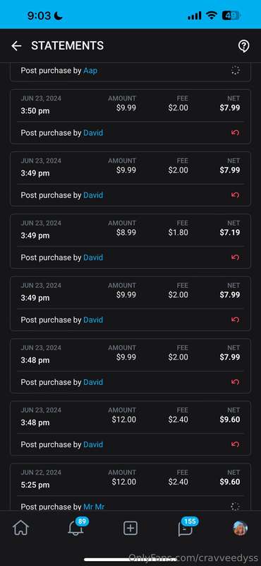Tap the STATEMENTS page title
Screen dimensions: 261x566
click(67, 46)
